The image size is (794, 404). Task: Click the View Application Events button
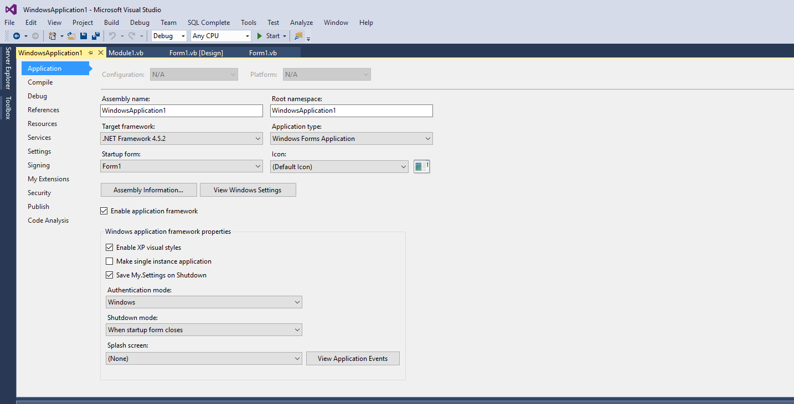(x=353, y=359)
